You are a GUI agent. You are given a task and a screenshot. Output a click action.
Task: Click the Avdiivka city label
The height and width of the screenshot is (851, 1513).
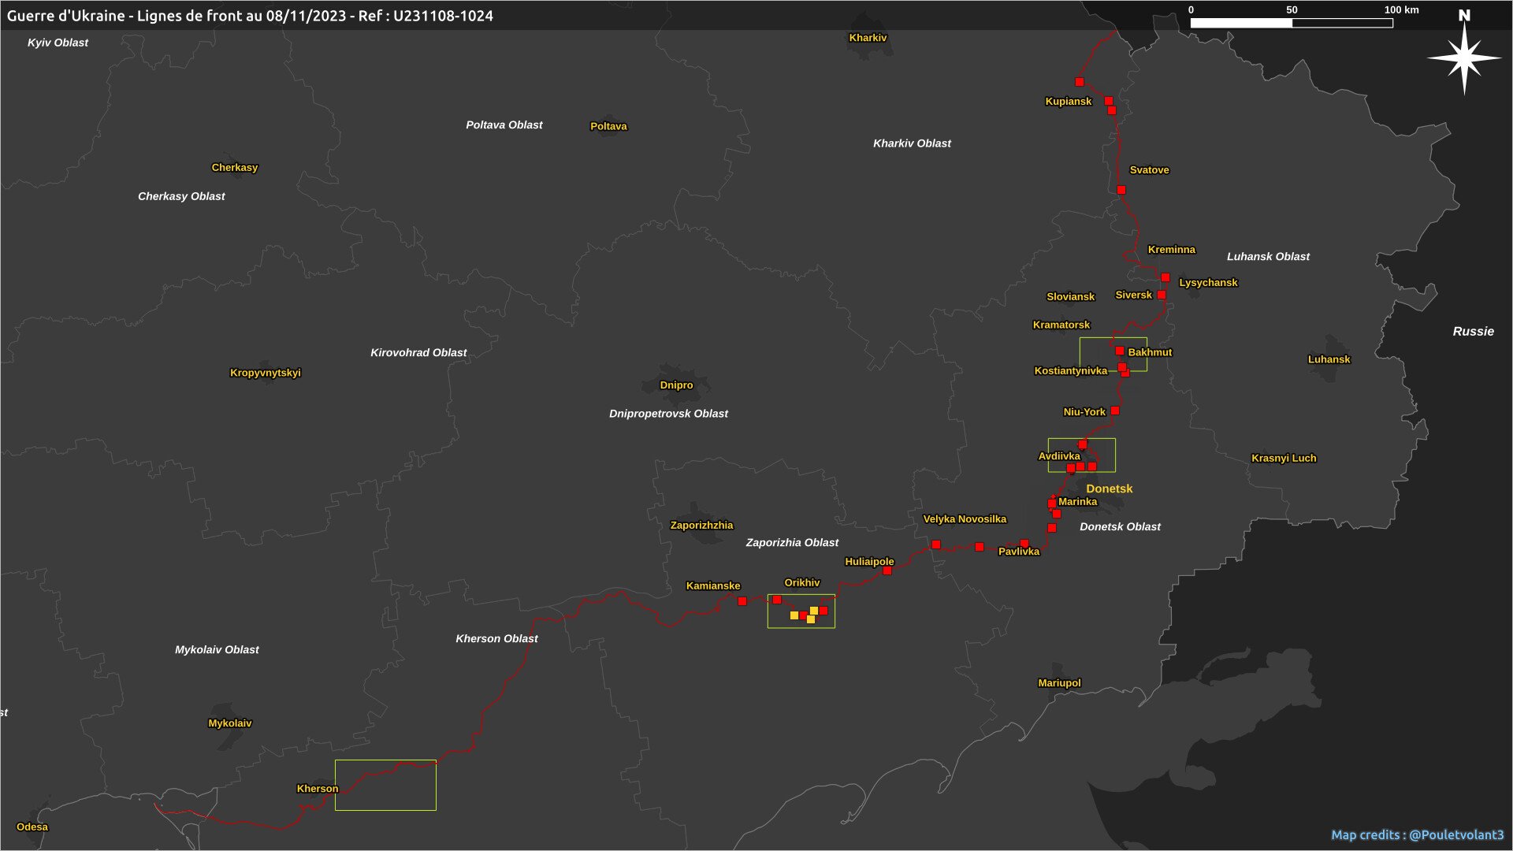pyautogui.click(x=1059, y=455)
